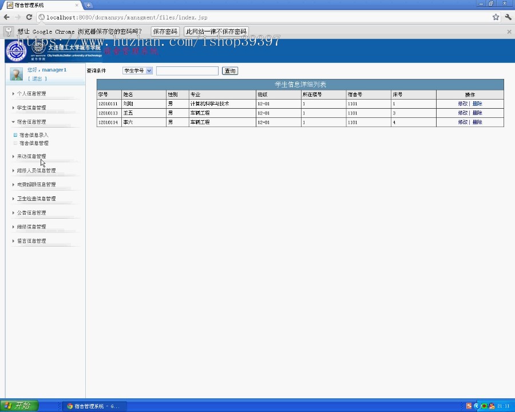Click 删除 for student 12010113
Screen dimensions: 515x412
click(477, 113)
